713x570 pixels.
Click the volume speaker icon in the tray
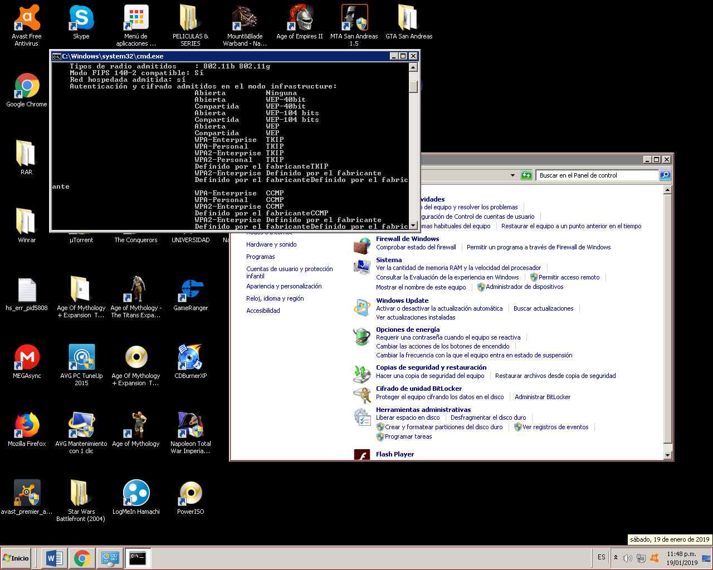tap(628, 558)
